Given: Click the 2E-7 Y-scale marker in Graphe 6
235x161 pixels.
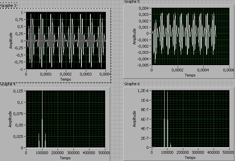Looking at the screenshot, I should pyautogui.click(x=145, y=138).
